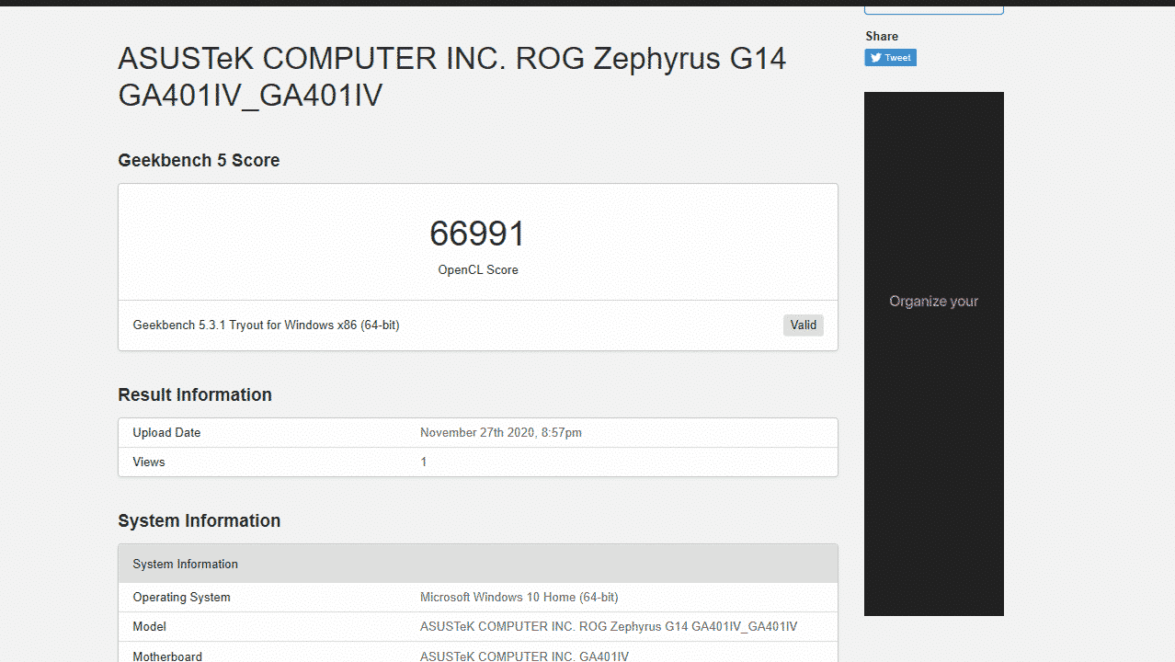Select 'Microsoft Windows 10 Home (64-bit)' value
Screen dimensions: 1175x662
tap(519, 597)
